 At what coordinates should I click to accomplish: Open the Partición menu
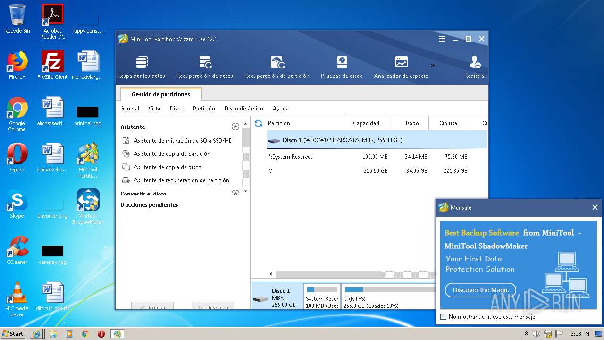[x=204, y=109]
